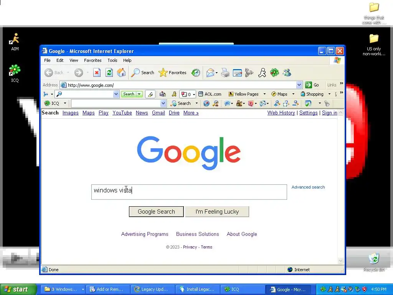Click the chat bubbles icon on ICQ toolbar
This screenshot has width=393, height=295.
[227, 103]
